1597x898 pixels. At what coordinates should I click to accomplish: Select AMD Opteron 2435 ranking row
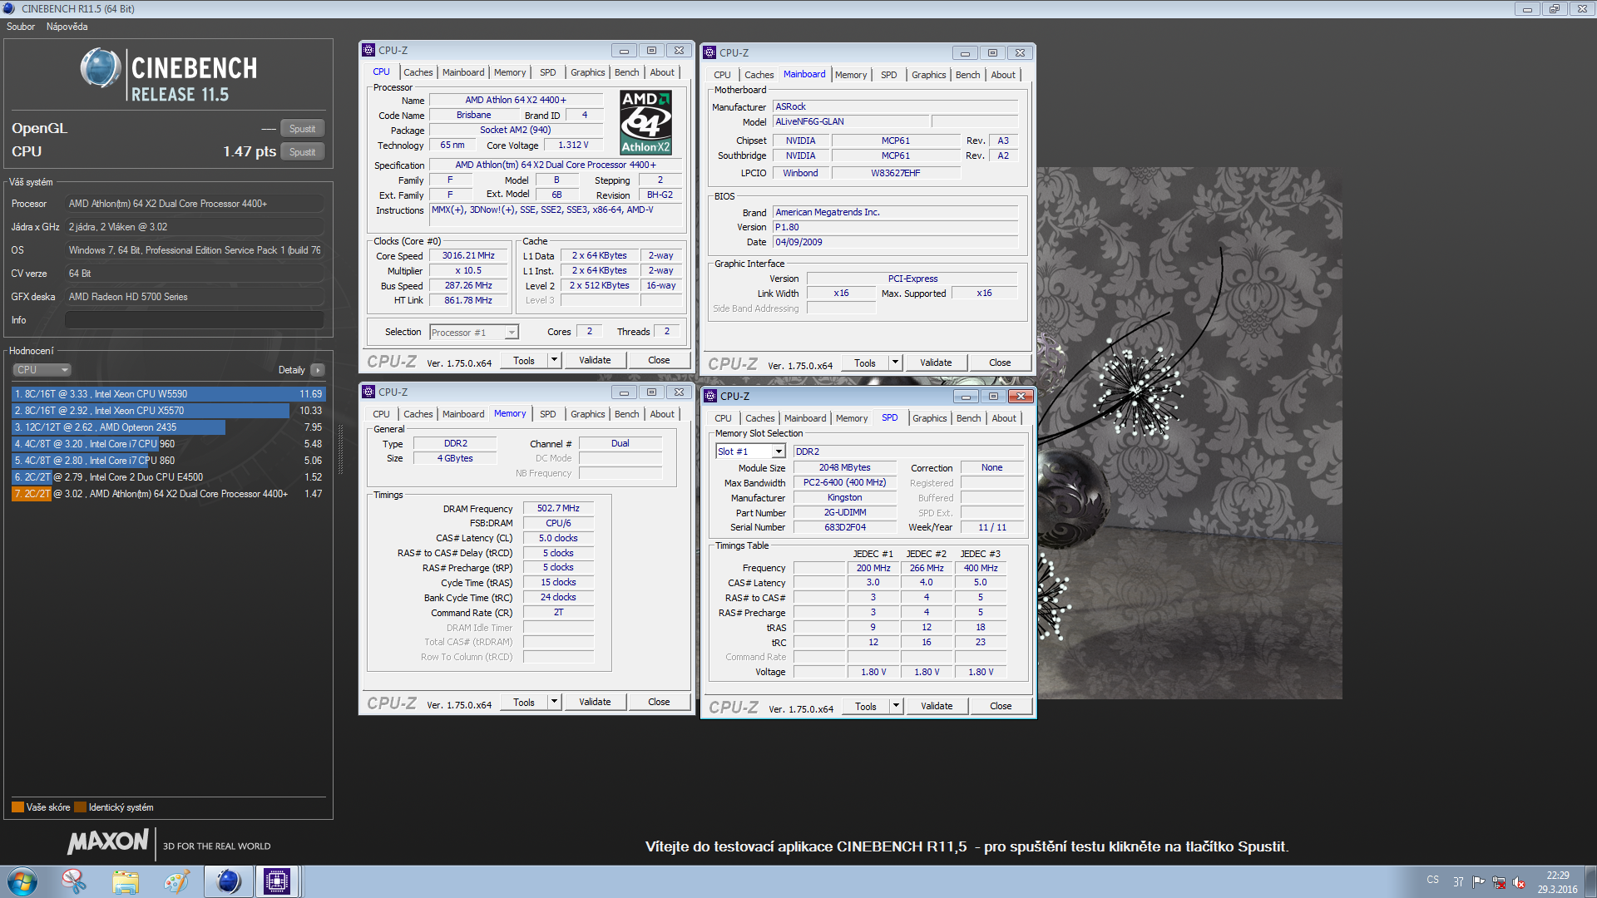point(168,427)
